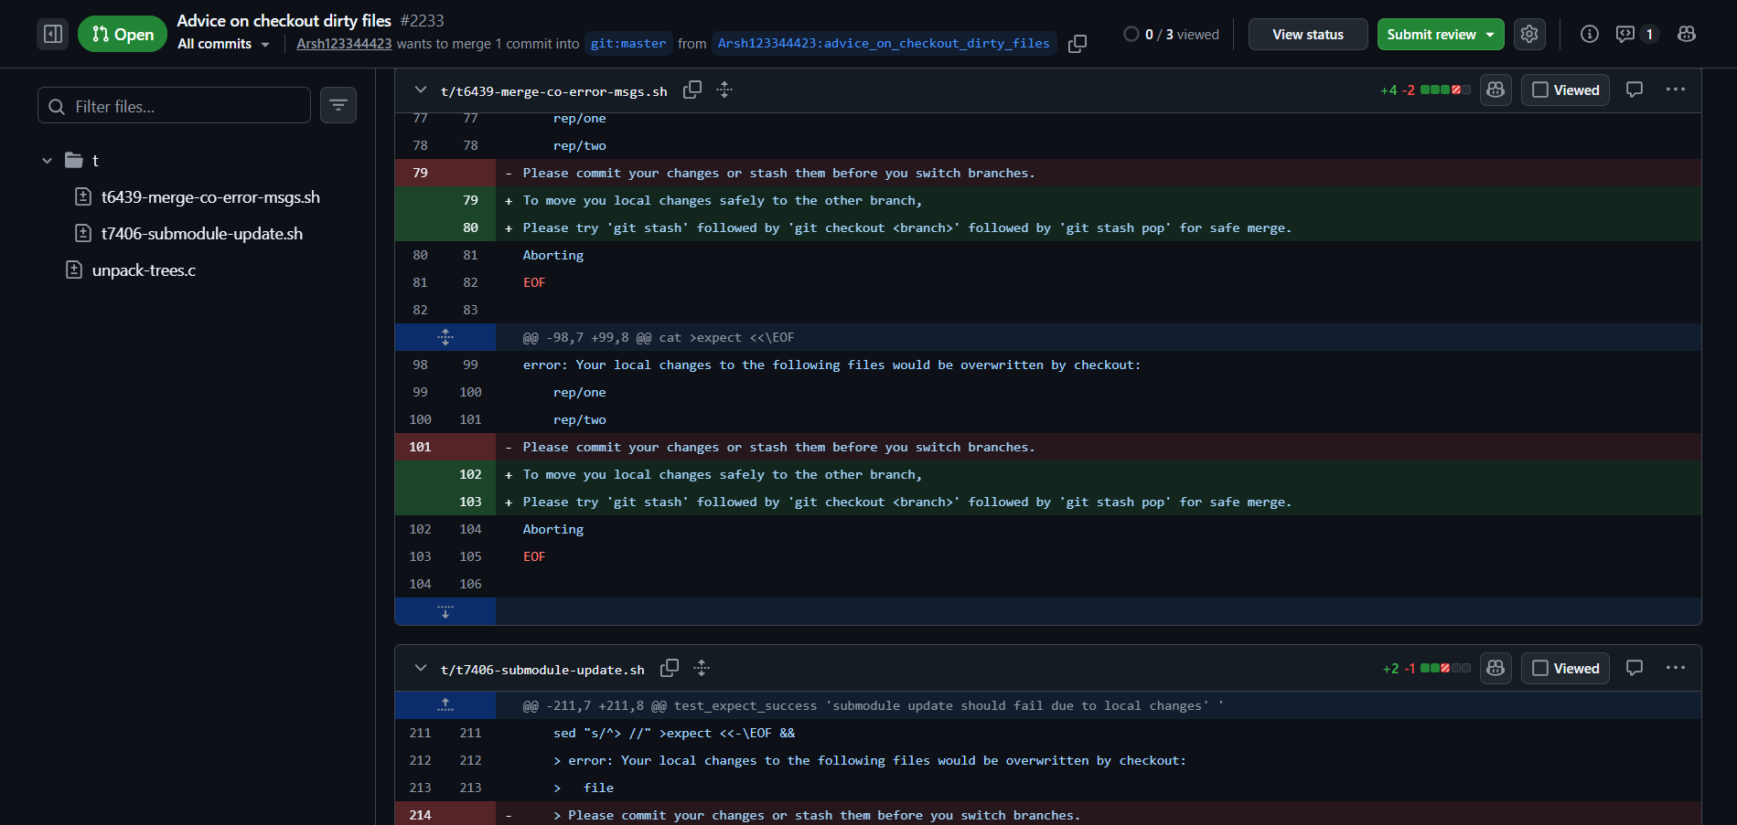Open the All commits dropdown

click(x=223, y=44)
